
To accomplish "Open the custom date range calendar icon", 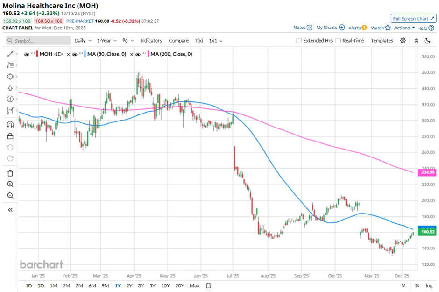I will [x=208, y=285].
